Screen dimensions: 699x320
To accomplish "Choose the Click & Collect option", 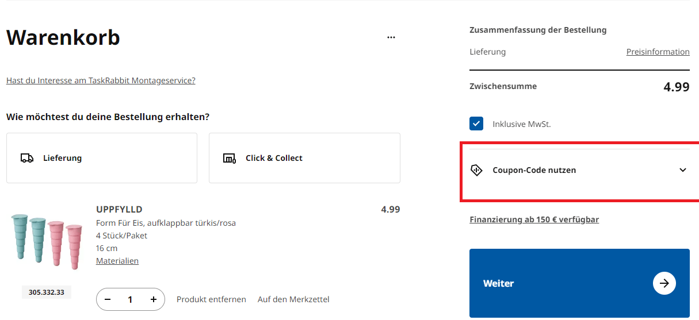I will pyautogui.click(x=304, y=158).
